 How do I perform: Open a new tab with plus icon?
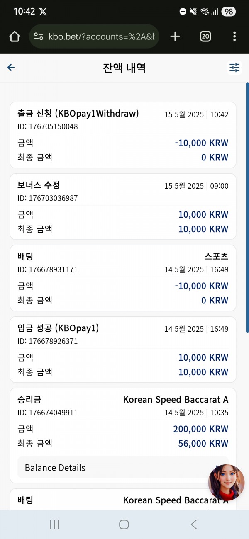pyautogui.click(x=175, y=36)
